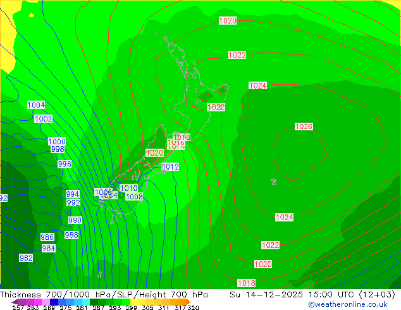401x310 pixels.
Task: Click the legend value 293
Action: pos(115,307)
